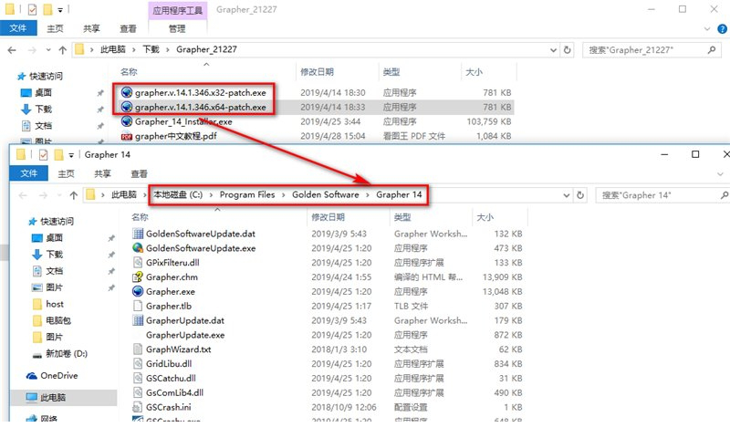Open 文件 tab in Grapher 14 window
Image resolution: width=730 pixels, height=438 pixels.
point(29,173)
